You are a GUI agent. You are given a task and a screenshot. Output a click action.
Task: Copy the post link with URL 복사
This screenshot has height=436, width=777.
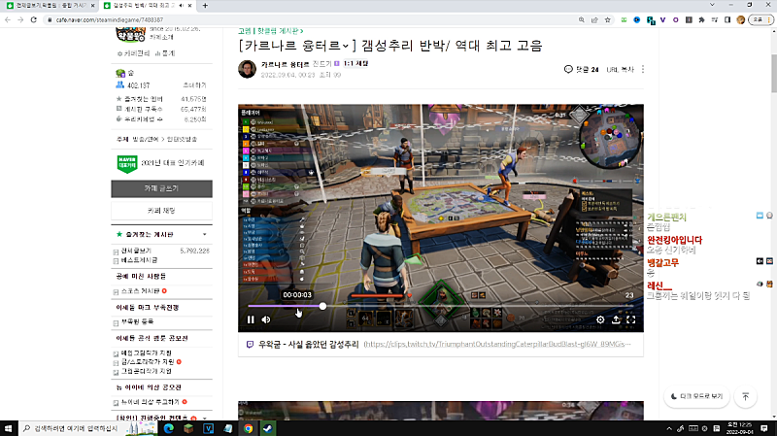point(621,69)
